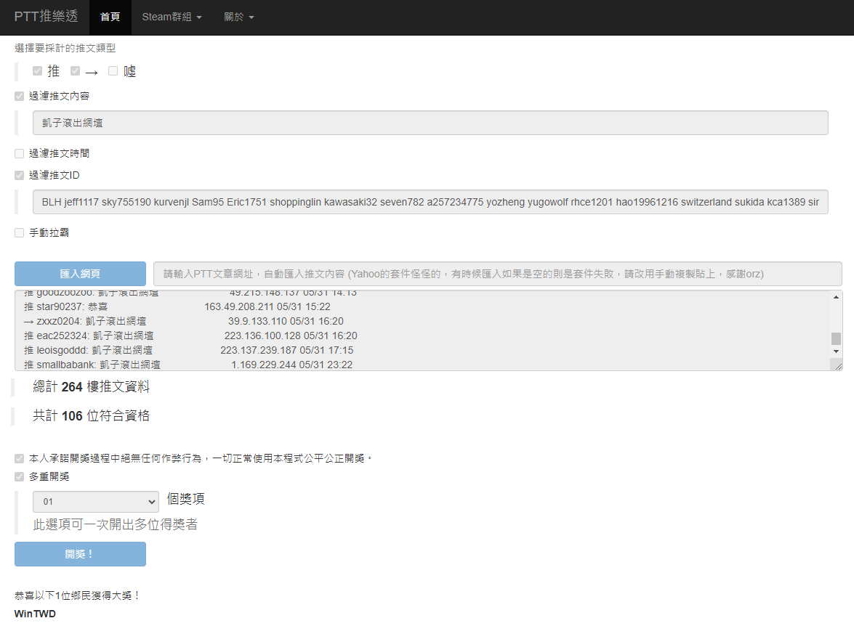This screenshot has height=626, width=854.
Task: Open the 01 prize count dropdown
Action: click(96, 502)
